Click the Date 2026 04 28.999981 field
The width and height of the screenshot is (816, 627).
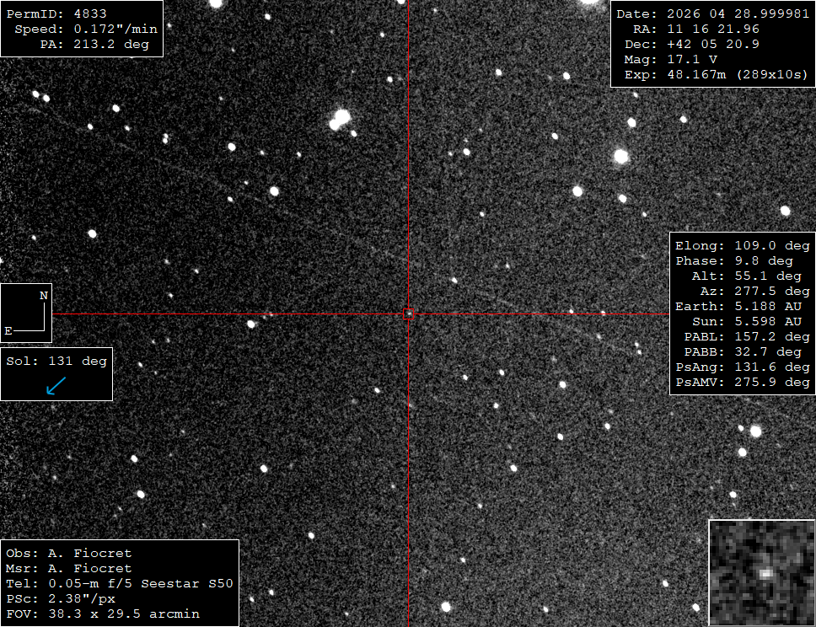coord(712,13)
